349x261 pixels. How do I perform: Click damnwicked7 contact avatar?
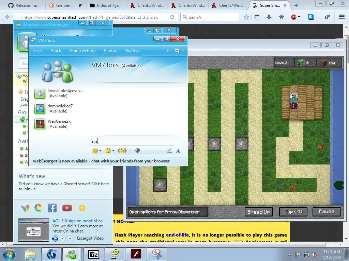40,108
